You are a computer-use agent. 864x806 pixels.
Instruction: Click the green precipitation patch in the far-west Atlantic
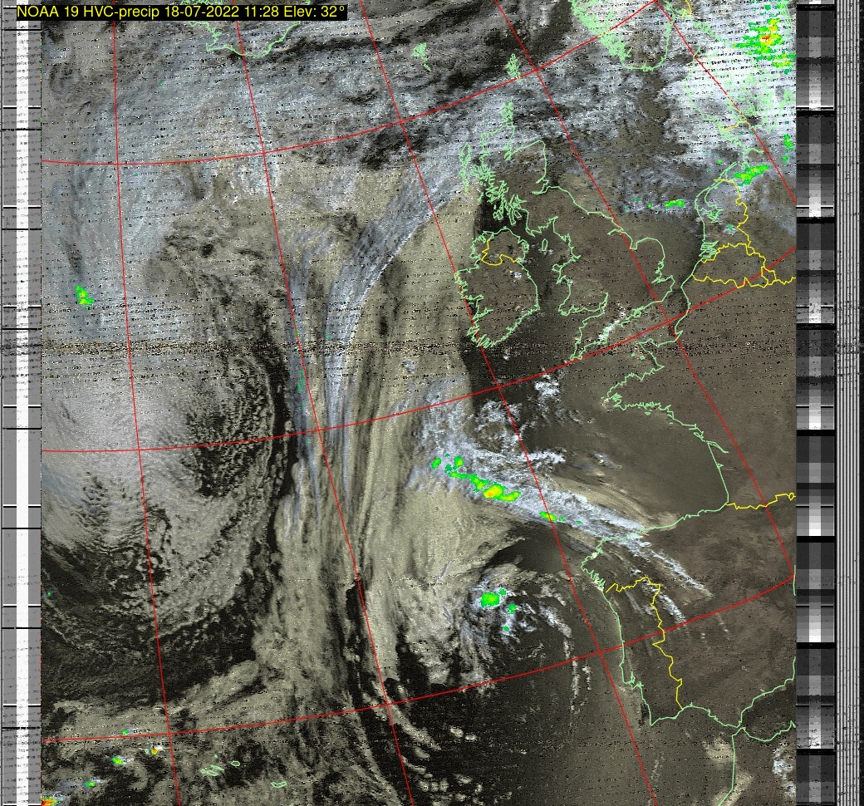83,296
